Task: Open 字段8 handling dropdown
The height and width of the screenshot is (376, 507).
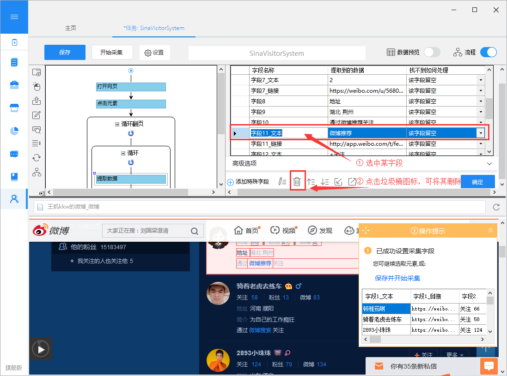Action: 481,101
